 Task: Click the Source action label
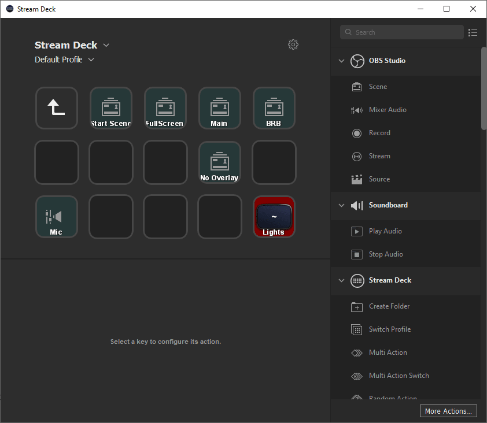click(379, 179)
